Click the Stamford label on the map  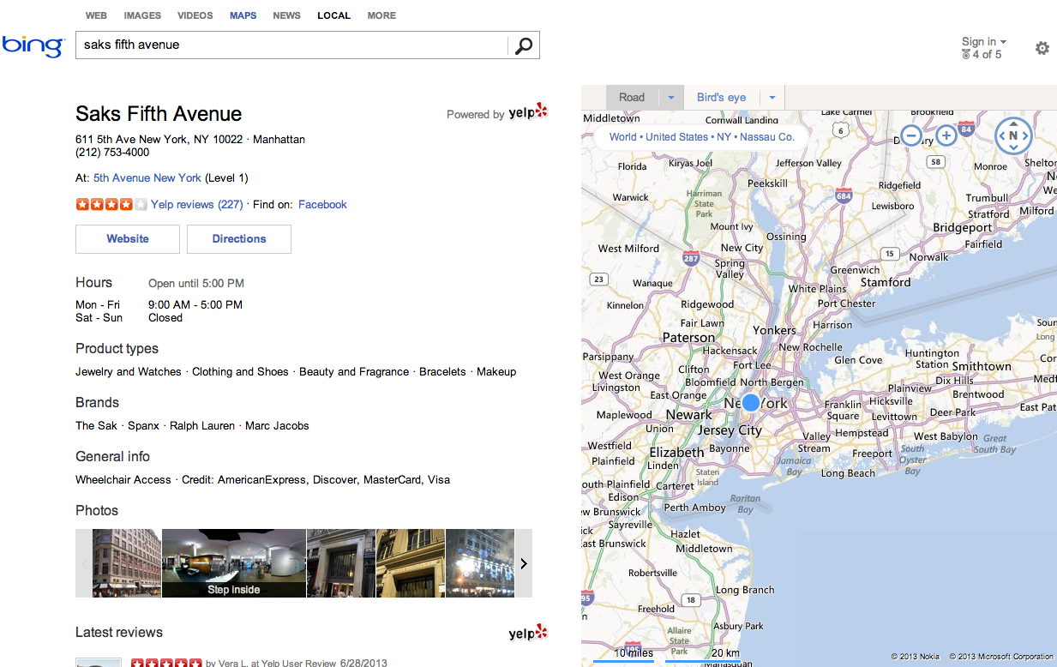886,282
